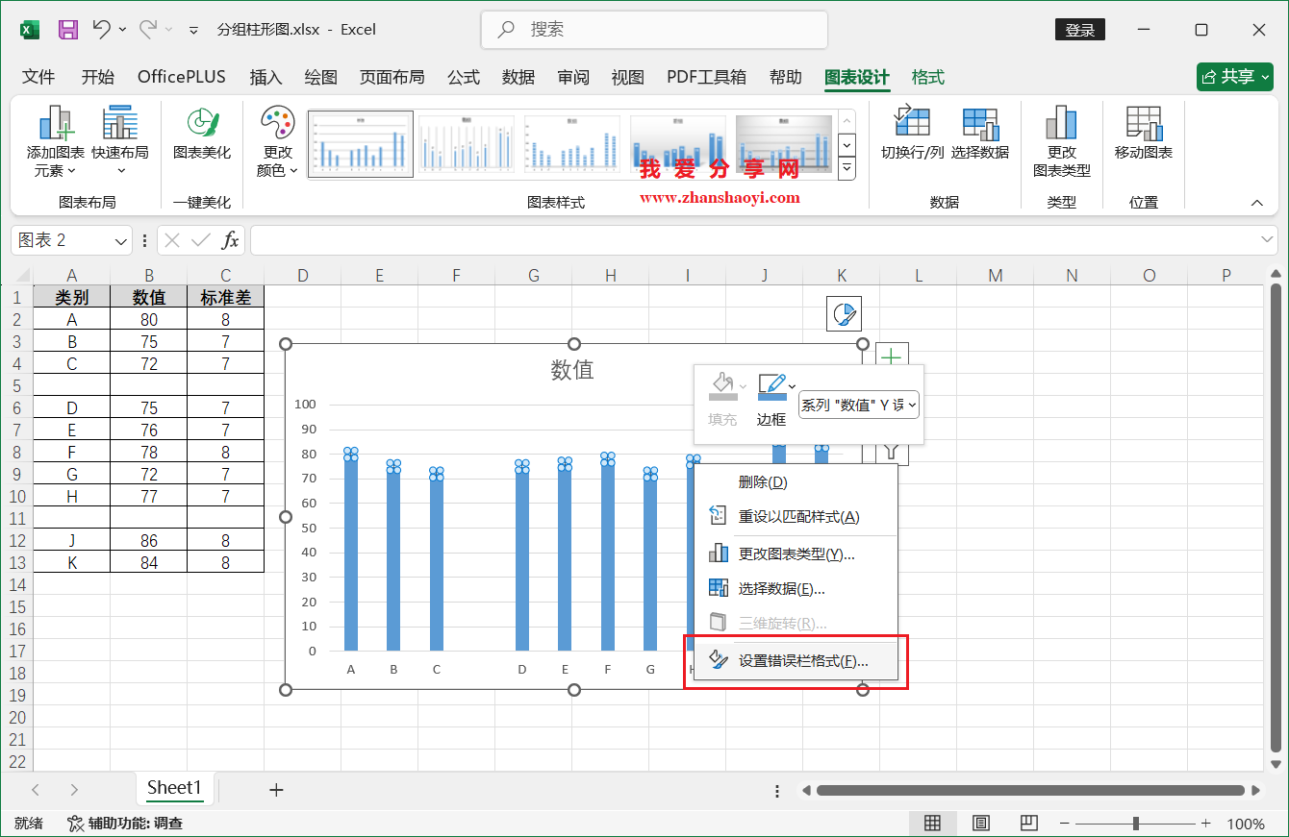Click the green plus chart elements icon

point(891,356)
